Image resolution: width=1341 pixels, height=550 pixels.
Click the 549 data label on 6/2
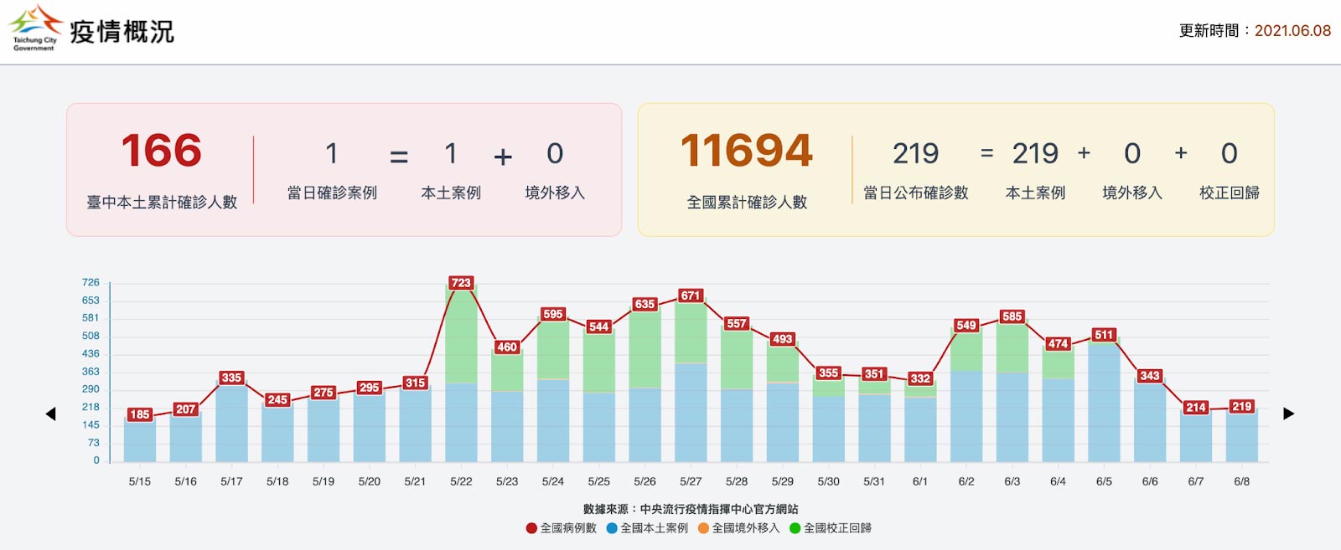tap(966, 325)
